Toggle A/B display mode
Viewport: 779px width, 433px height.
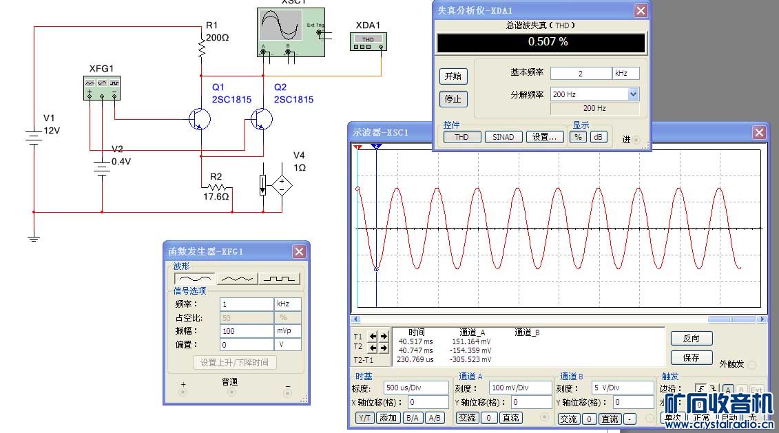click(435, 418)
